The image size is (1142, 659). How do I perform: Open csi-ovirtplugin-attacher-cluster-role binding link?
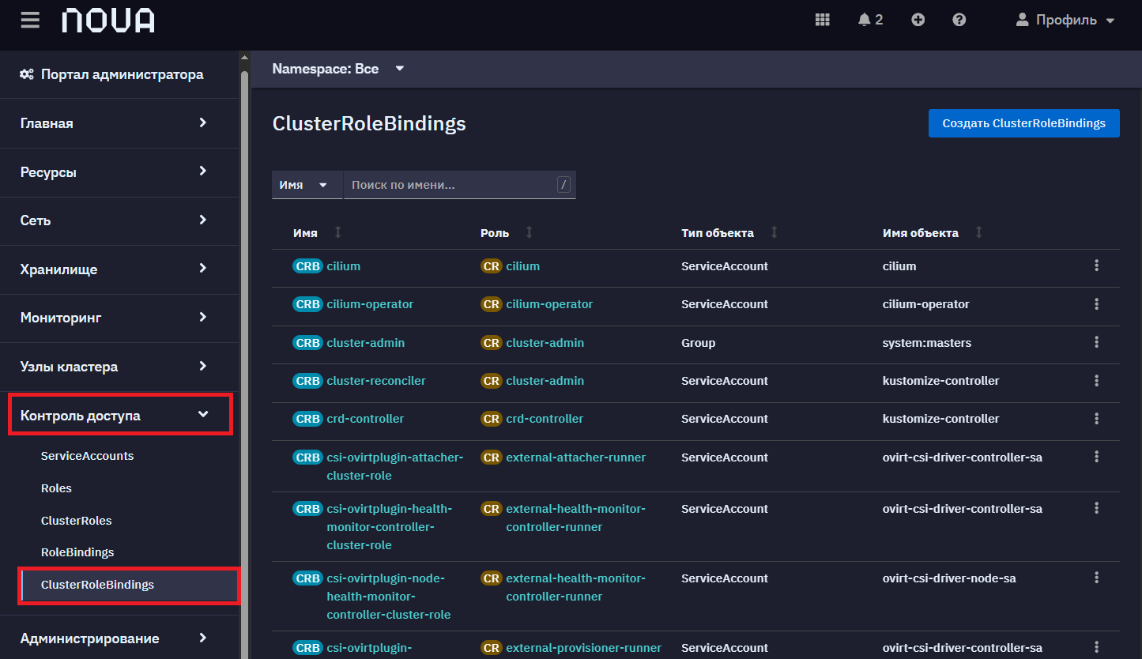(394, 466)
